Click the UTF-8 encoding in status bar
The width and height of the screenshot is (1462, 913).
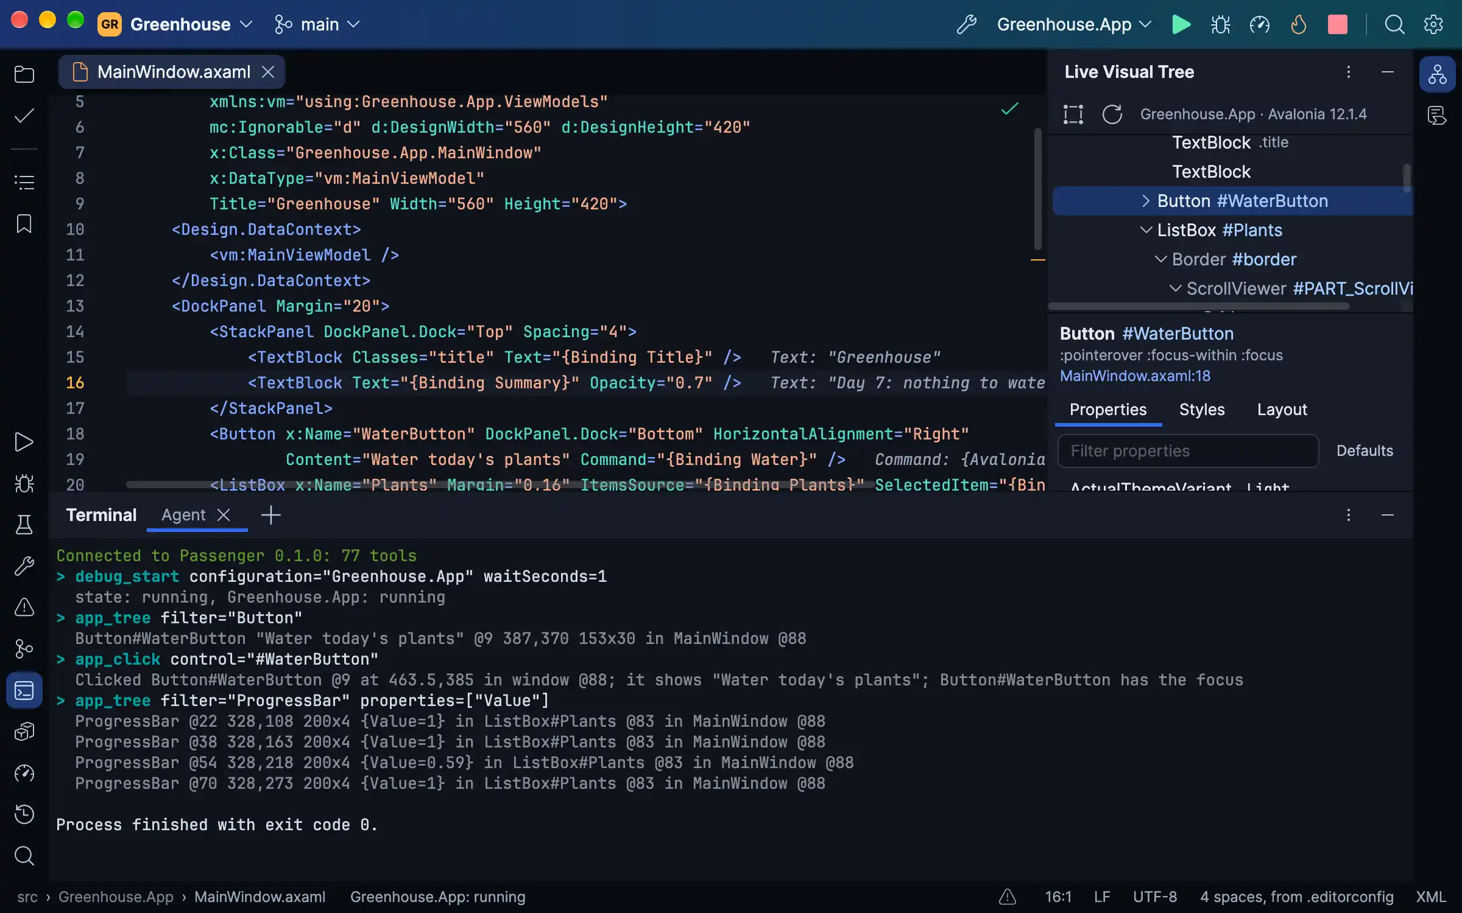tap(1154, 897)
